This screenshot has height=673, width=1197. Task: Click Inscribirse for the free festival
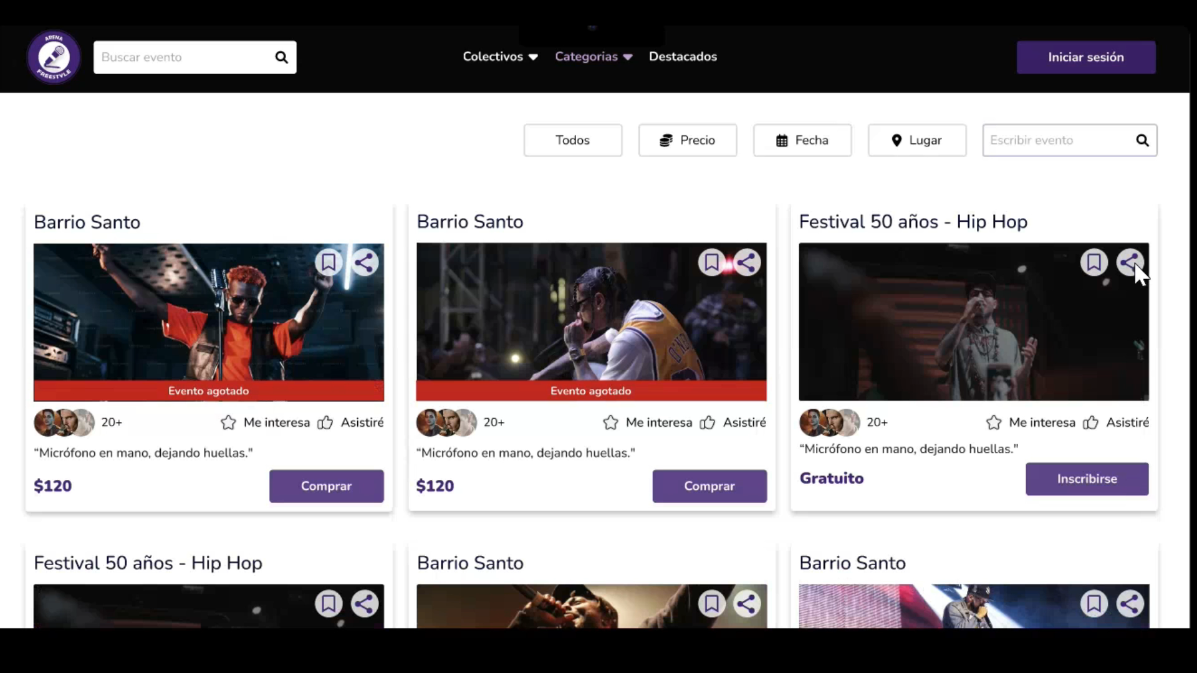(1087, 479)
